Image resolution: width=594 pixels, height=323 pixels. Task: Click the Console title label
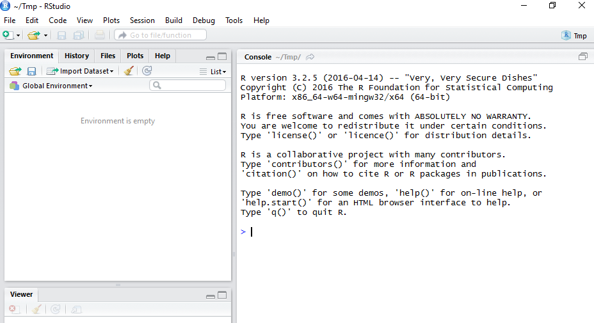coord(257,57)
